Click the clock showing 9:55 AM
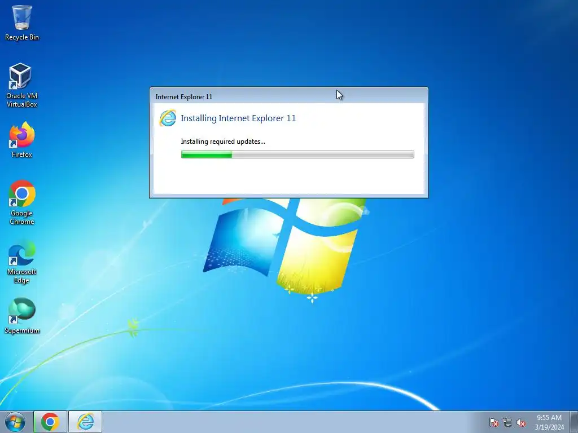Image resolution: width=578 pixels, height=433 pixels. (549, 422)
